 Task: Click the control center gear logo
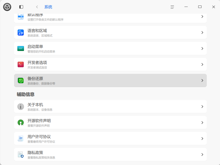coord(7,7)
